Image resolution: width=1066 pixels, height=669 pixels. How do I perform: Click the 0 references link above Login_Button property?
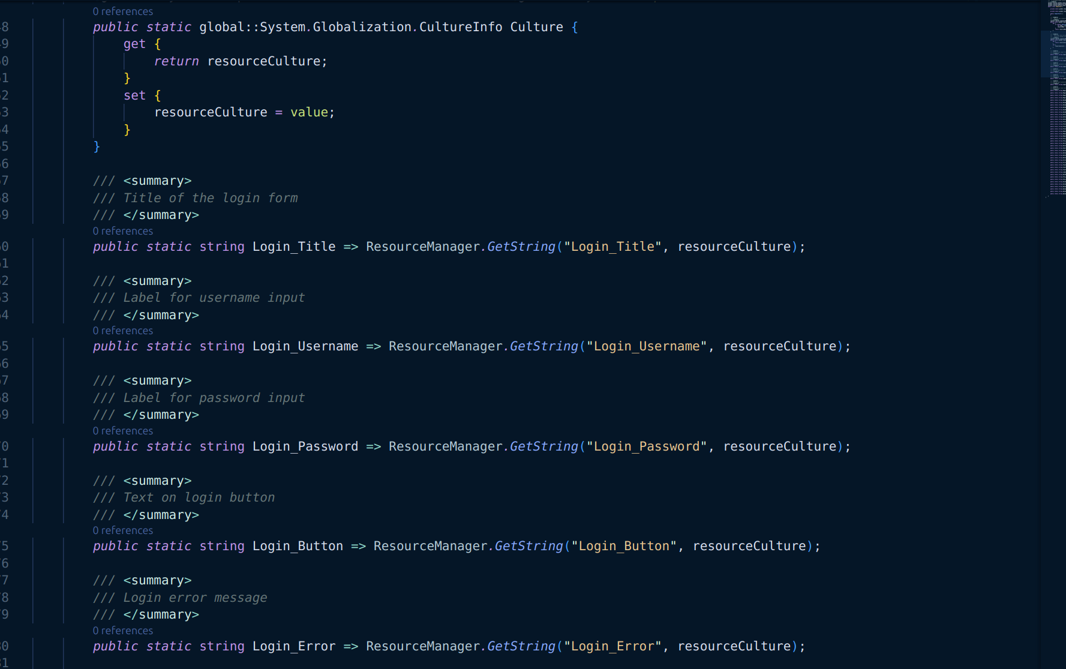click(122, 530)
